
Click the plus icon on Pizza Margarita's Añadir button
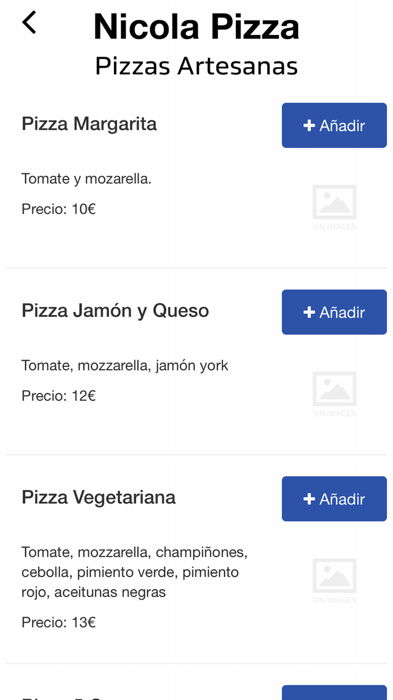coord(308,125)
